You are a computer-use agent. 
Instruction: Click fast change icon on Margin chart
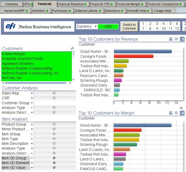(x=182, y=113)
